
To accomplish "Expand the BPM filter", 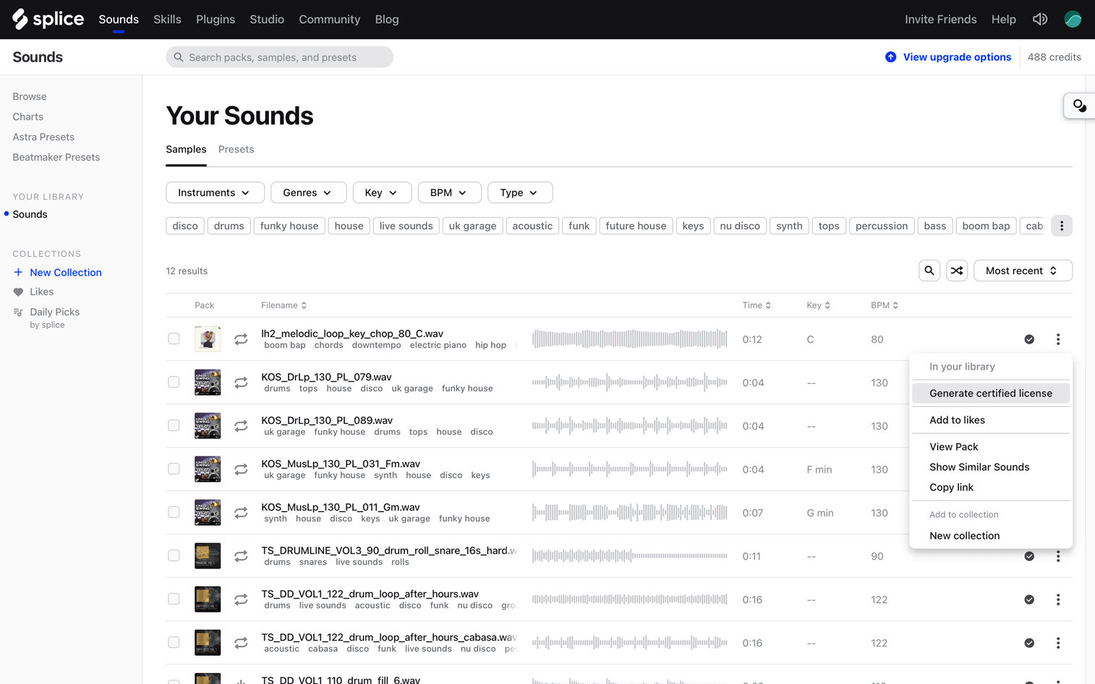I will [x=449, y=192].
